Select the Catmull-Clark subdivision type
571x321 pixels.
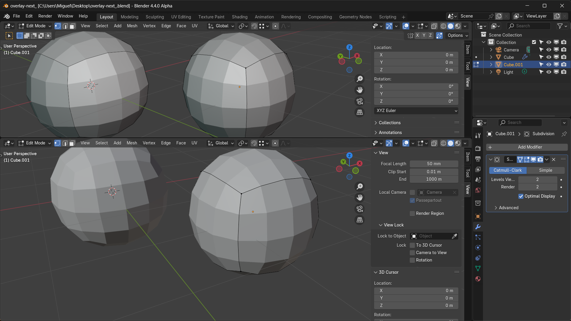[x=508, y=170]
